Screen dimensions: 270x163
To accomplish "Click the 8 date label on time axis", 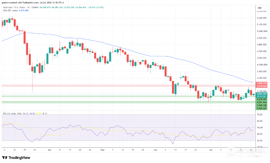I will pyautogui.click(x=60, y=150).
